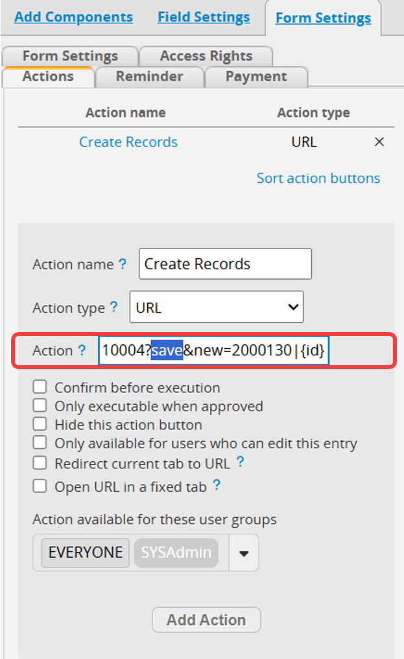Expand the user groups dropdown arrow
404x659 pixels.
244,553
